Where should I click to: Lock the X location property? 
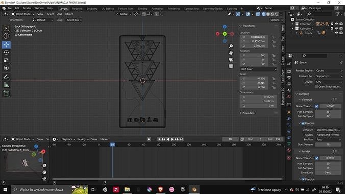pos(274,37)
